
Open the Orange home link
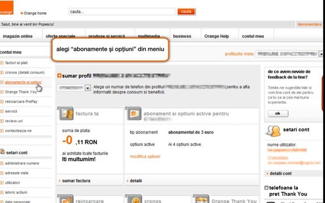[35, 13]
